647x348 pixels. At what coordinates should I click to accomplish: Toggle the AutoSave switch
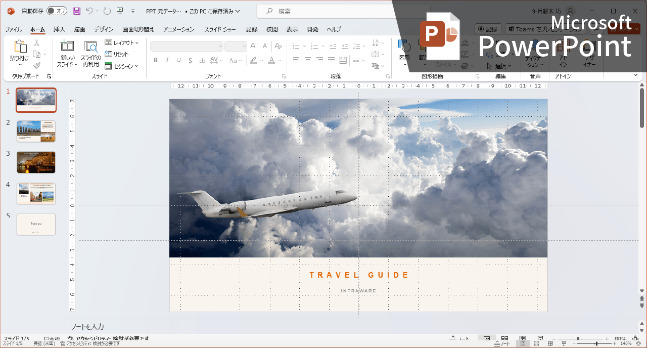[x=57, y=11]
